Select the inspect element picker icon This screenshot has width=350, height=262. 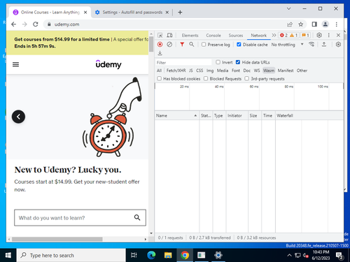pyautogui.click(x=160, y=36)
